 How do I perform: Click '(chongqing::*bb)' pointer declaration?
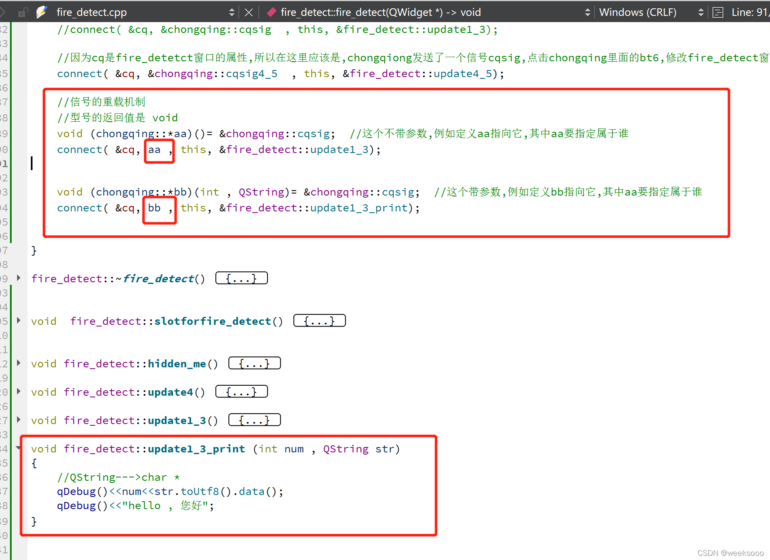142,192
